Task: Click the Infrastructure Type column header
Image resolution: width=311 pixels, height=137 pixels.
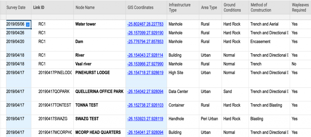Action: (x=179, y=7)
